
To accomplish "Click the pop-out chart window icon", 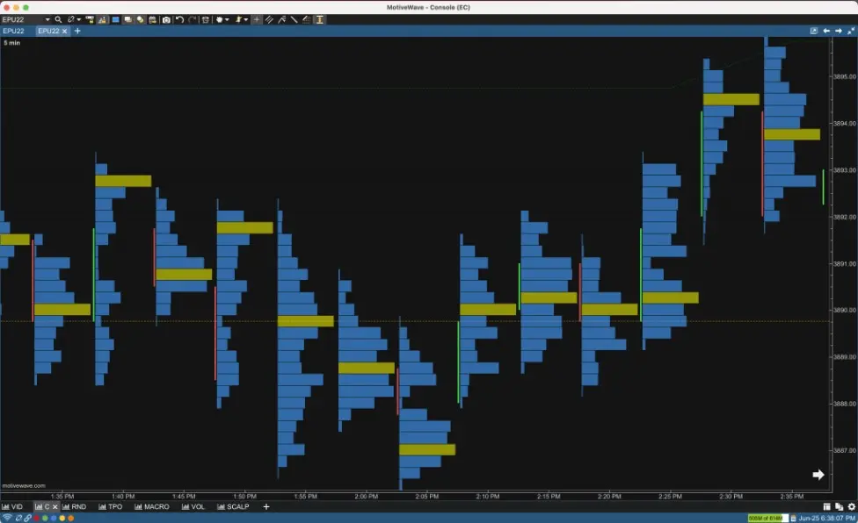I will coord(814,31).
